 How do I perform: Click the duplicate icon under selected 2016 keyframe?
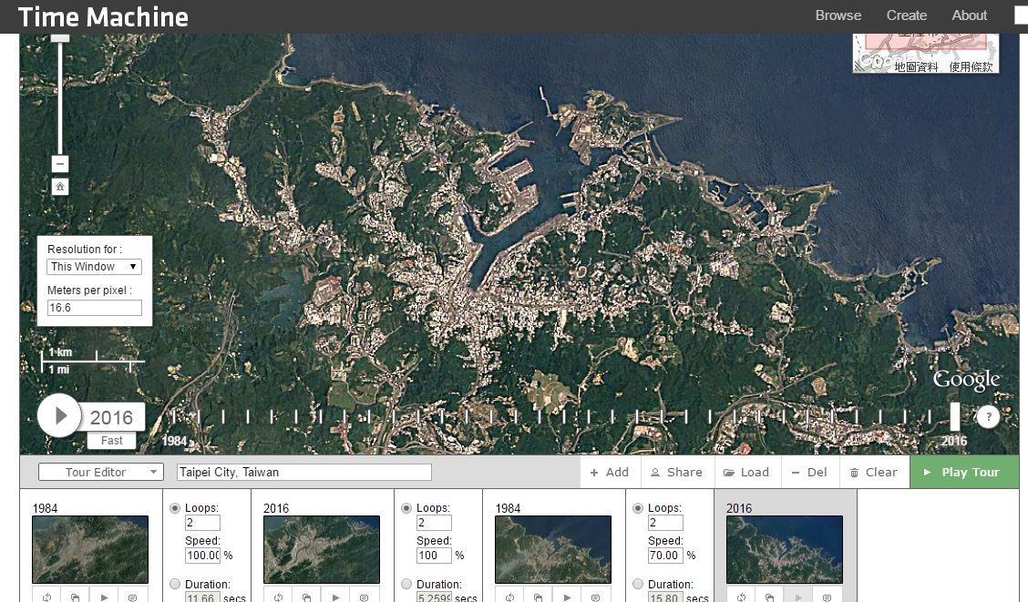(x=770, y=597)
